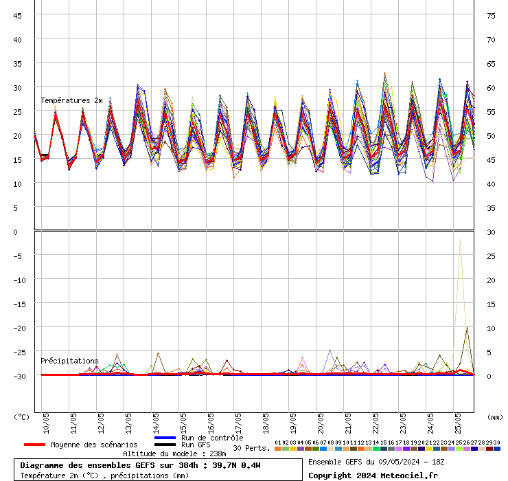Select the green perturbation 14 swatch
The width and height of the screenshot is (508, 481).
click(376, 449)
